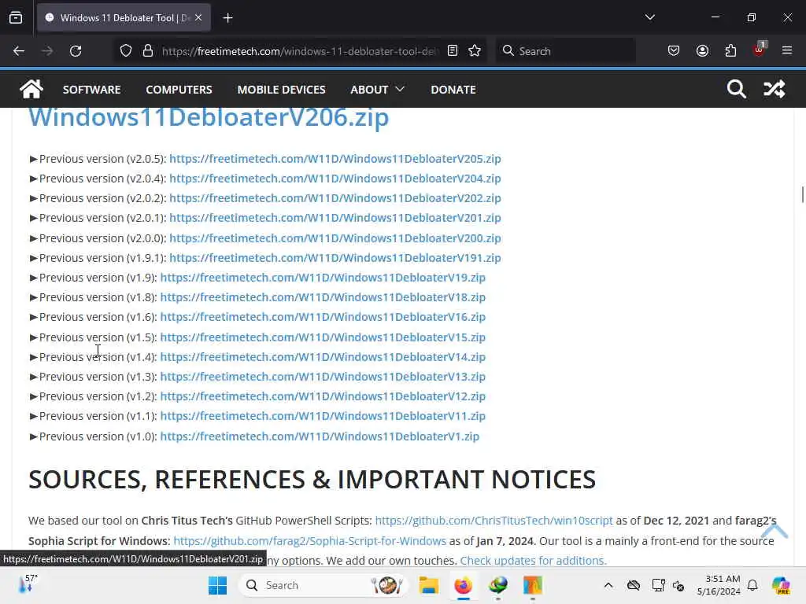Viewport: 806px width, 604px height.
Task: Download Windows11DebloaterV13.zip link
Action: click(x=323, y=377)
